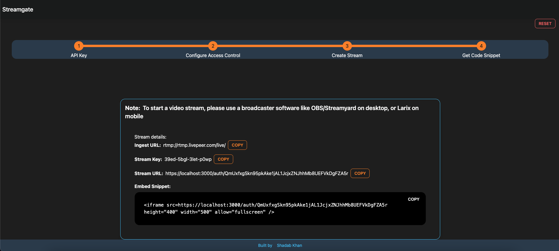Copy the Stream URL
Screen dimensions: 559x251
[360, 173]
